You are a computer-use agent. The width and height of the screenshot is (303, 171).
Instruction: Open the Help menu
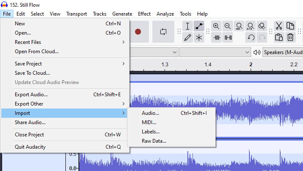tap(202, 14)
